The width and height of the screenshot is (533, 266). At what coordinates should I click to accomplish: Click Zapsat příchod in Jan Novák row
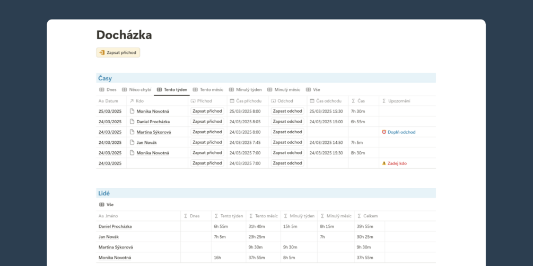pyautogui.click(x=207, y=142)
